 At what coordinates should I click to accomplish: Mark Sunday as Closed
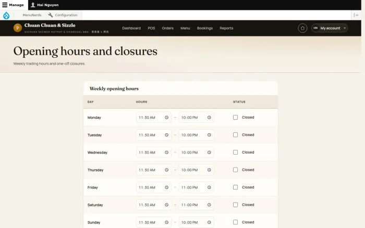tap(236, 222)
